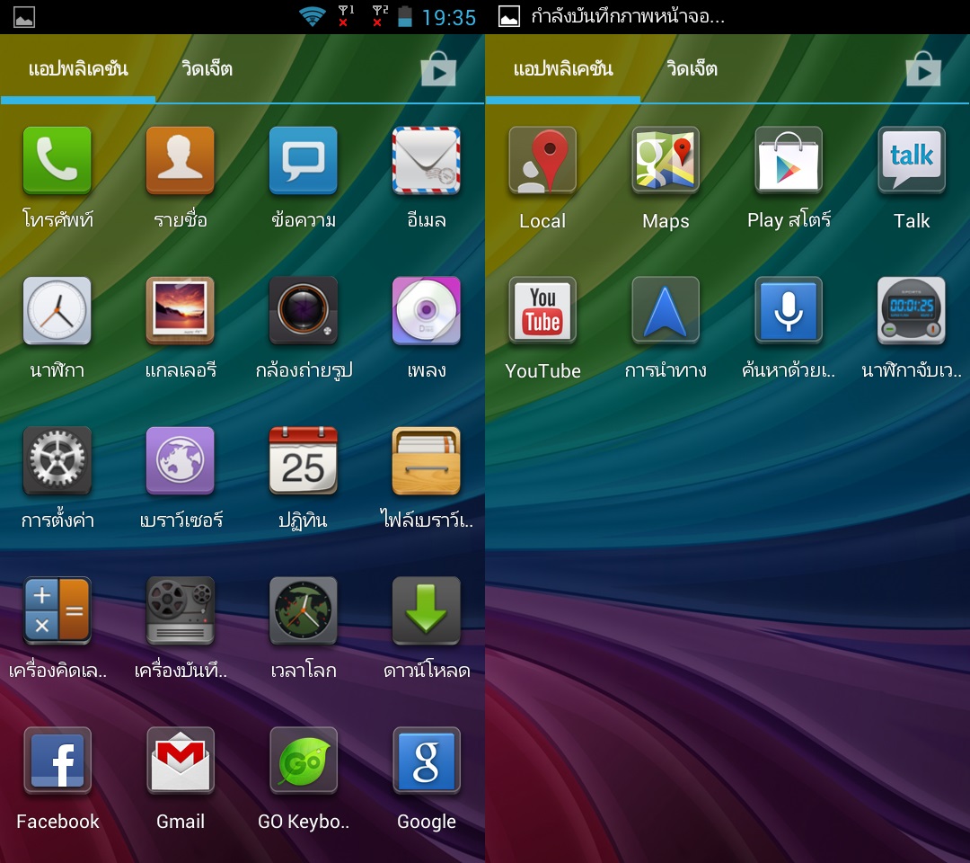The height and width of the screenshot is (863, 970).
Task: Launch the GO Keyboard app
Action: pos(304,761)
